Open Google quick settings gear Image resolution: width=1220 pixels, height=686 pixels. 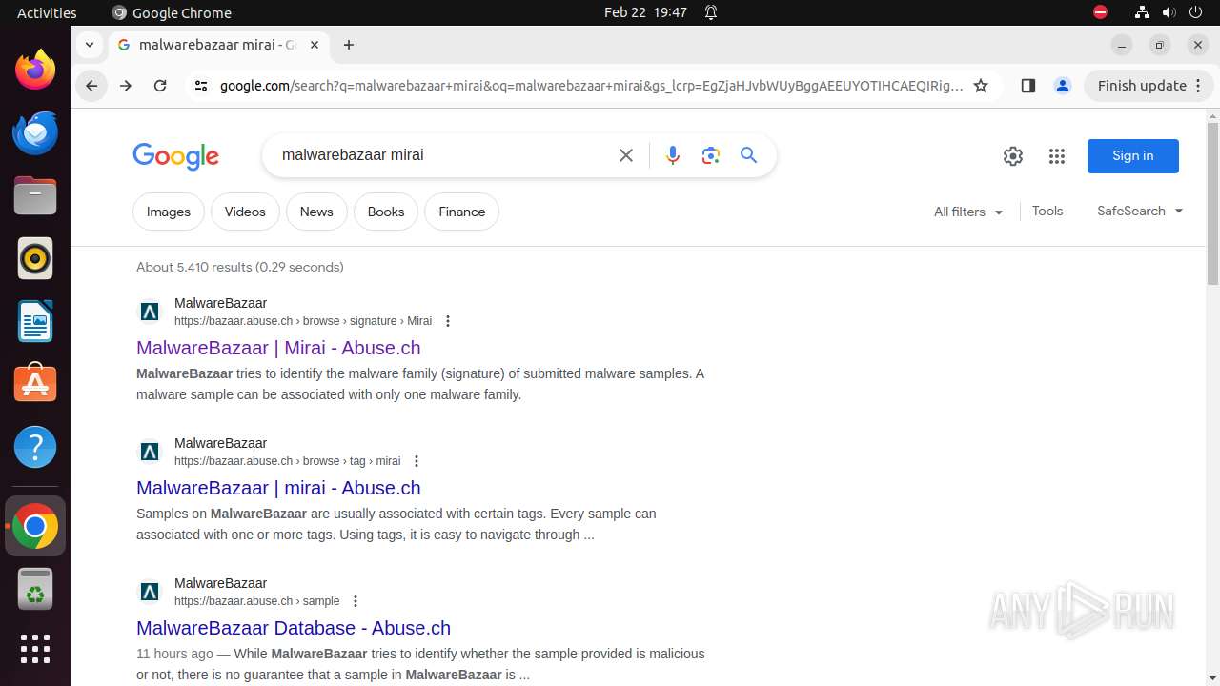click(x=1013, y=156)
